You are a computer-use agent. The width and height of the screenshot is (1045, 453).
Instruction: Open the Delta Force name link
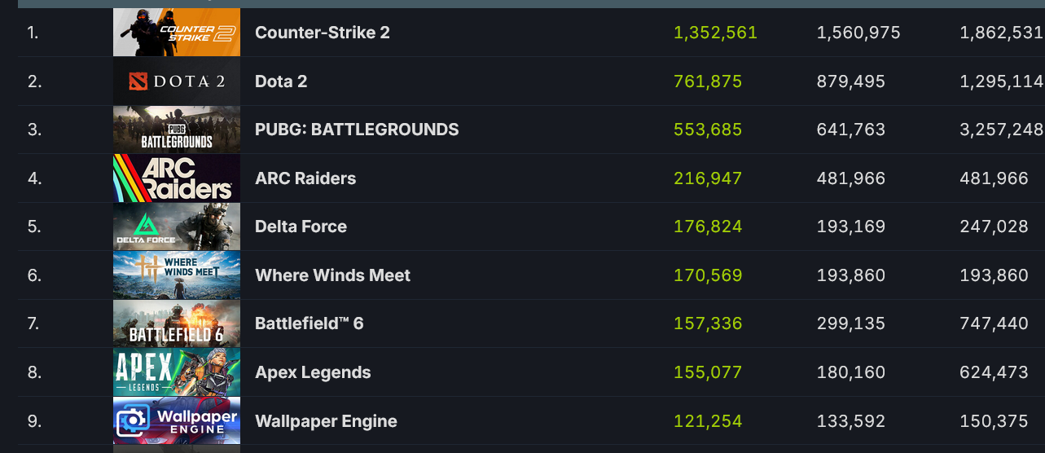pyautogui.click(x=301, y=226)
